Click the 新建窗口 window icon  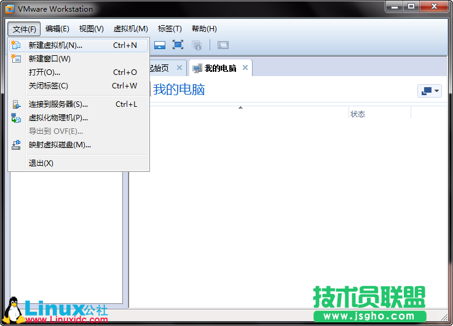[x=16, y=58]
